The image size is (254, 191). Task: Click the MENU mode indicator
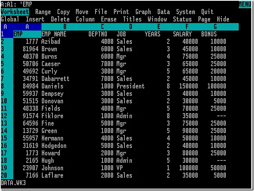(245, 5)
